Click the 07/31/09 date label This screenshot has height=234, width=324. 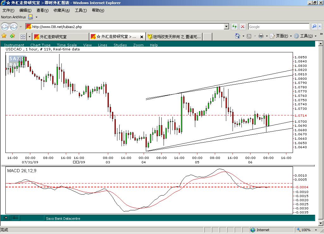coord(30,162)
